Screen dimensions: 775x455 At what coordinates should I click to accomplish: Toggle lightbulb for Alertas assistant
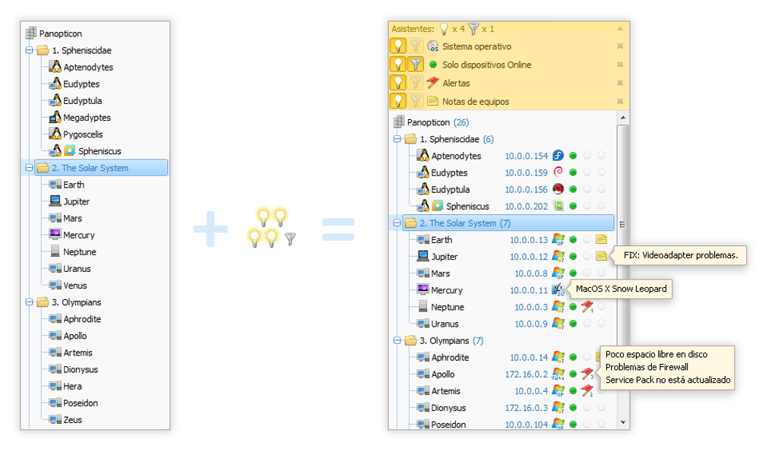398,83
